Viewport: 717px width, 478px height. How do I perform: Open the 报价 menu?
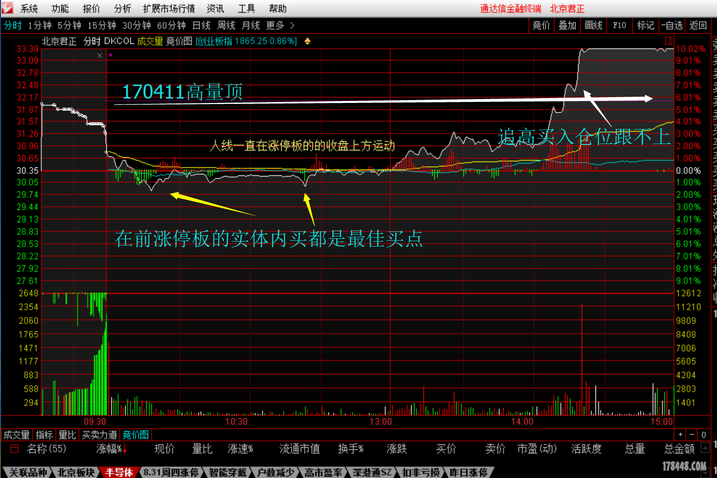click(91, 9)
